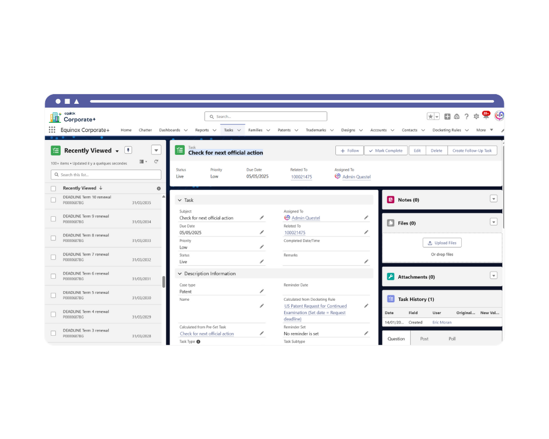Click the global actions plus icon
Viewport: 549px width, 439px height.
[x=447, y=116]
